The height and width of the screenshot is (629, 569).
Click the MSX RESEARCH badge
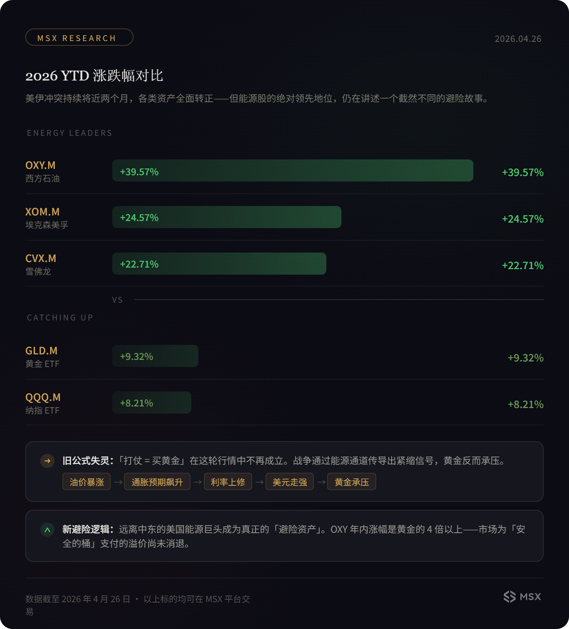point(79,37)
